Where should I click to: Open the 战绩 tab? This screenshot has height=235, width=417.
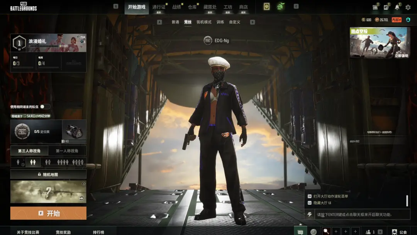point(176,7)
